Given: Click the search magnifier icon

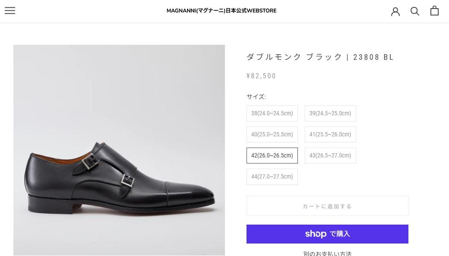Looking at the screenshot, I should [x=415, y=11].
